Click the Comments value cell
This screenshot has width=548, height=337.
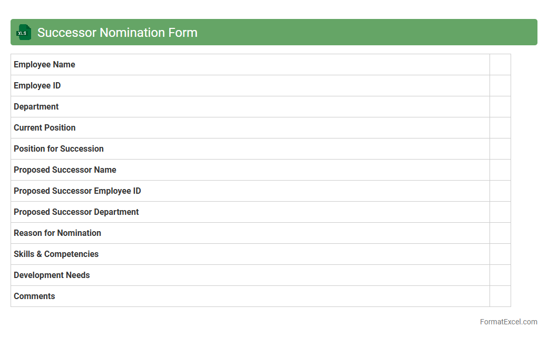point(500,296)
